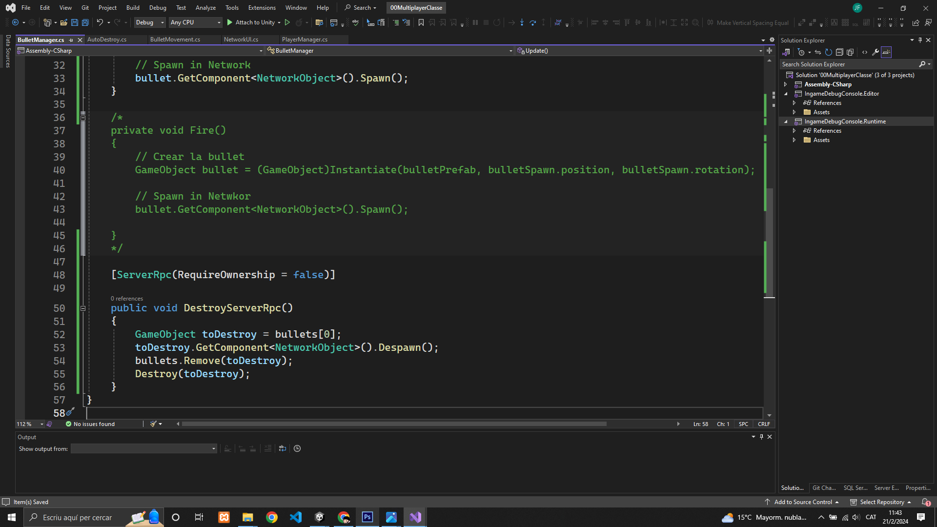Toggle Preview Selected Items in Solution Explorer

coord(886,52)
